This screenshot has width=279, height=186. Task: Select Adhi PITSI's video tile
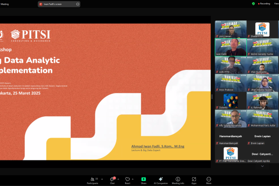click(x=231, y=65)
